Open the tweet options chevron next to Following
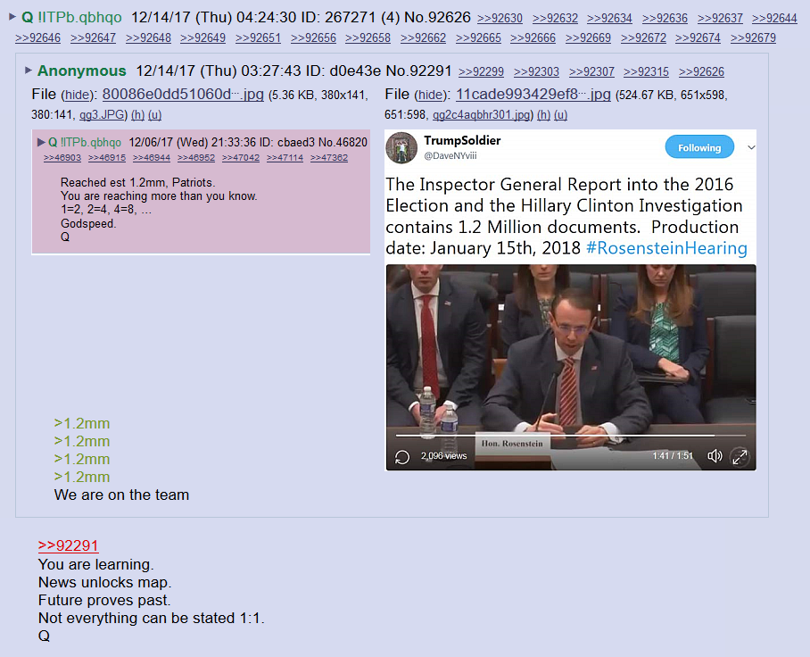The image size is (810, 657). (x=751, y=147)
